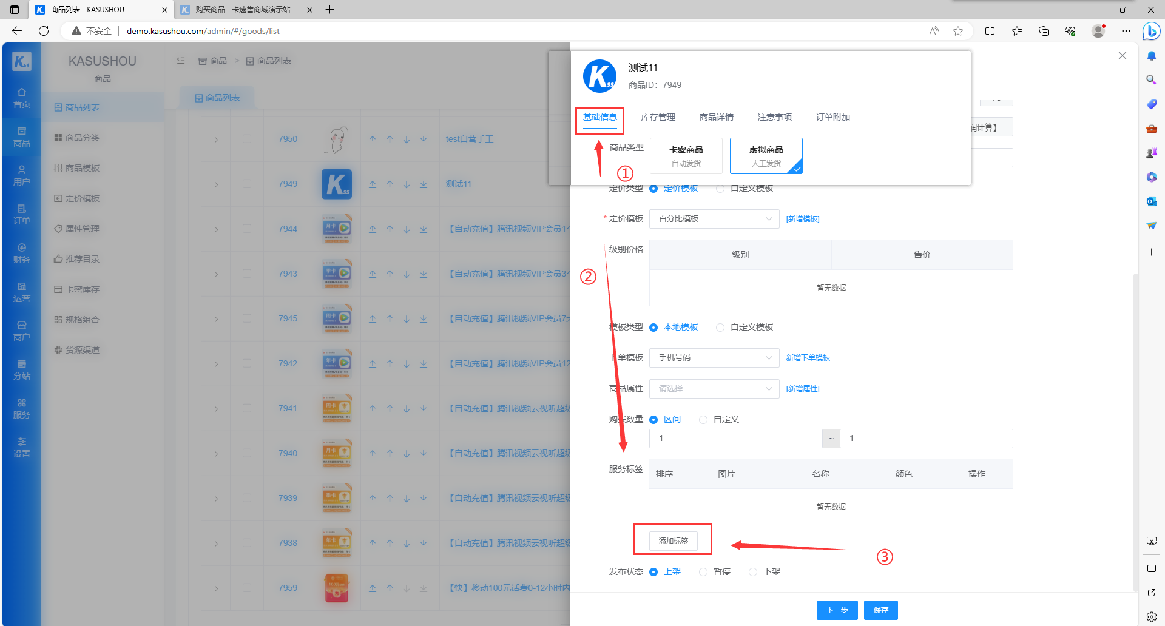1165x626 pixels.
Task: Switch to the 商品详情 tab
Action: point(716,117)
